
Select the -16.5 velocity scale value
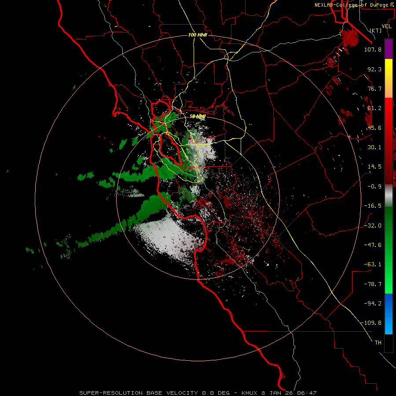point(373,206)
